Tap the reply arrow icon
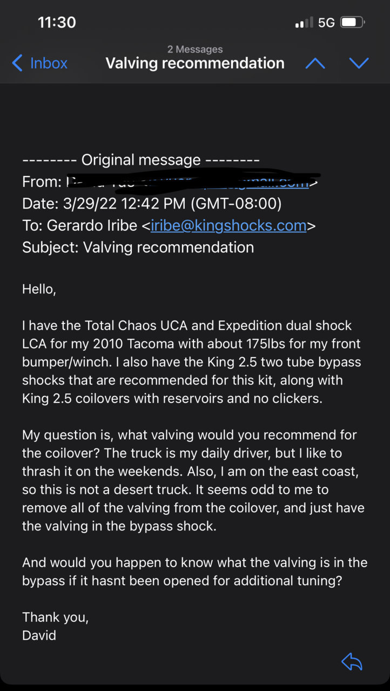Image resolution: width=390 pixels, height=691 pixels. [352, 661]
